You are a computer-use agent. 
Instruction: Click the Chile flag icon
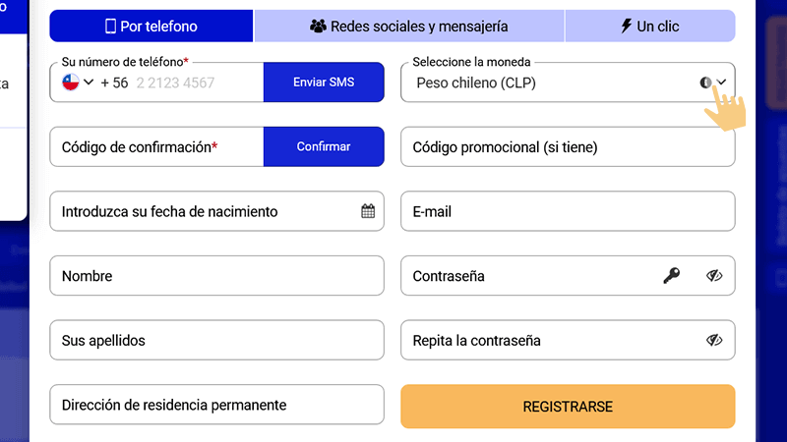tap(70, 83)
